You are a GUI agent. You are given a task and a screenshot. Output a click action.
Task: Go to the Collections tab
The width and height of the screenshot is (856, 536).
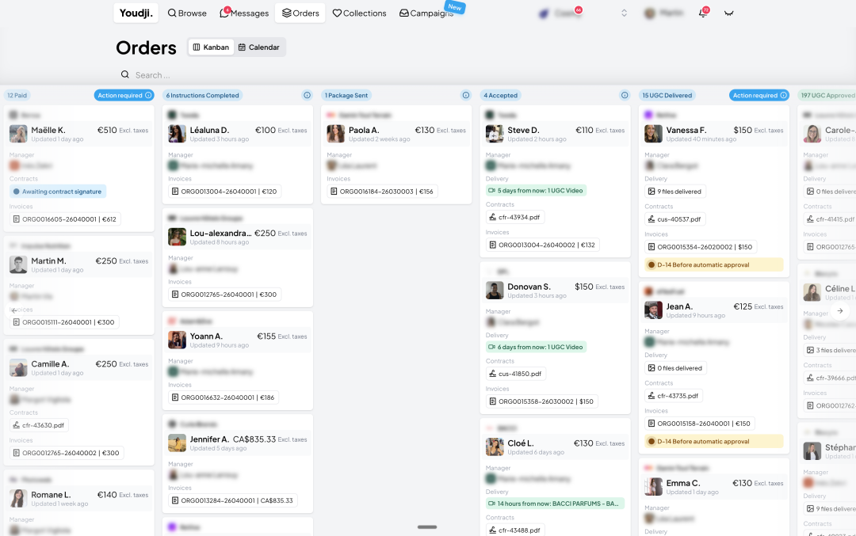tap(359, 13)
